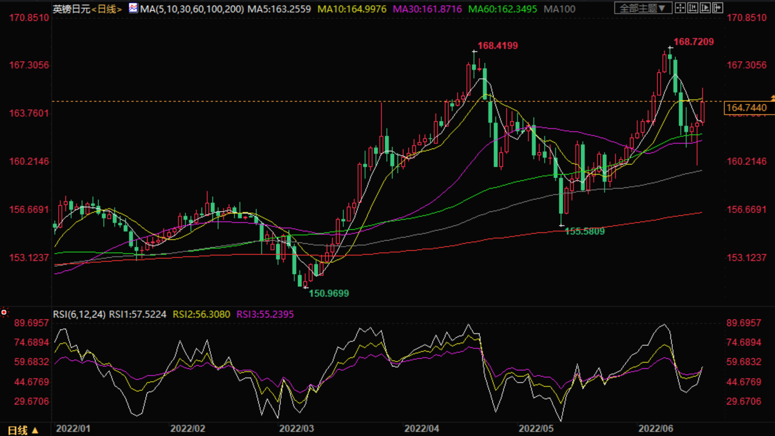Viewport: 775px width, 436px height.
Task: Click right price axis label 153.1237
Action: click(746, 257)
